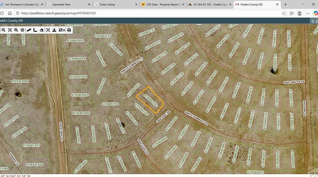Click the eraser clear tool
Viewport: 318px width, 177px height.
coord(42,30)
